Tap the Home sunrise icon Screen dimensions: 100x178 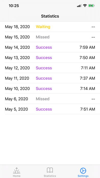pos(17,171)
